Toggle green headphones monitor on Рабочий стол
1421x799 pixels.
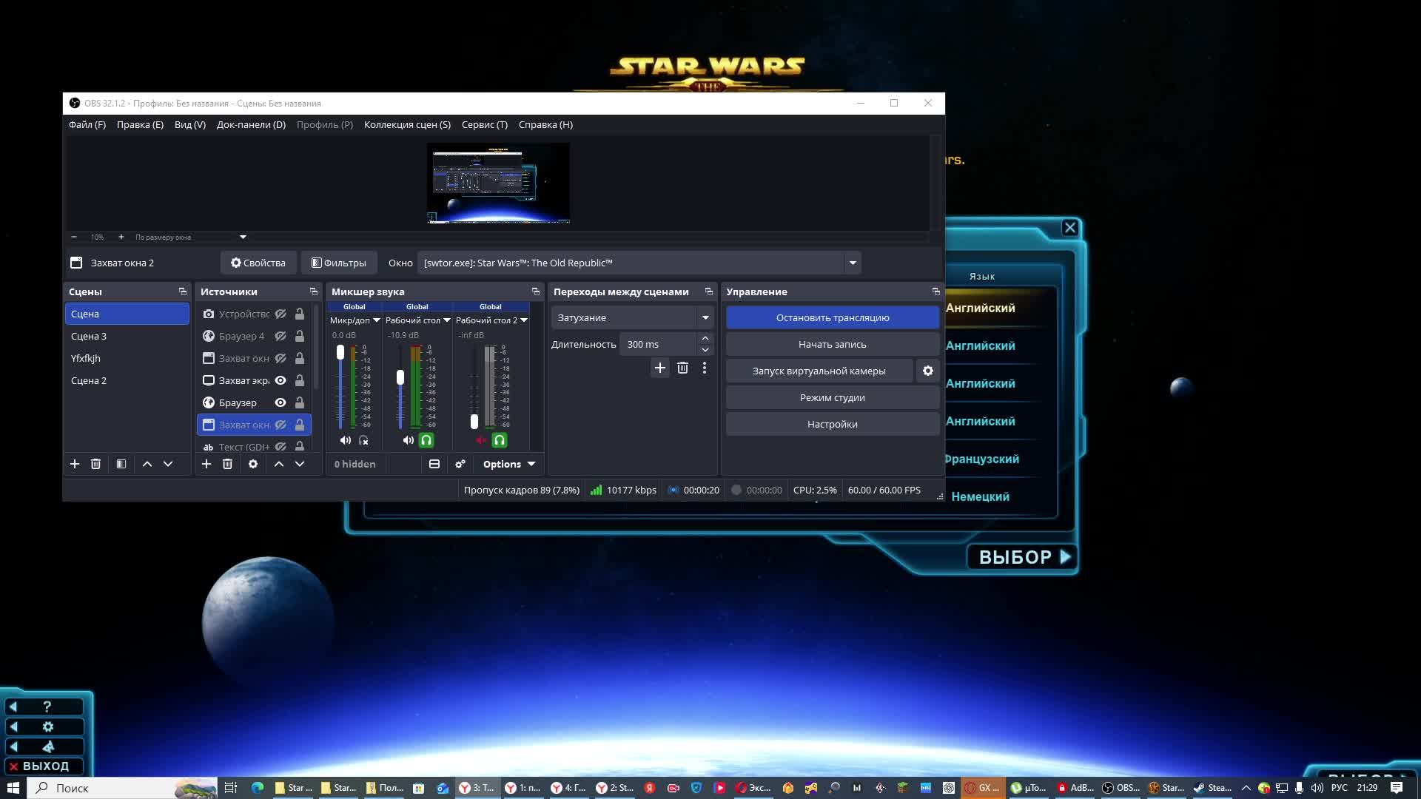(426, 440)
